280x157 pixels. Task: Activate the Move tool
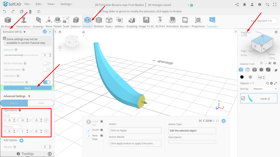49,22
